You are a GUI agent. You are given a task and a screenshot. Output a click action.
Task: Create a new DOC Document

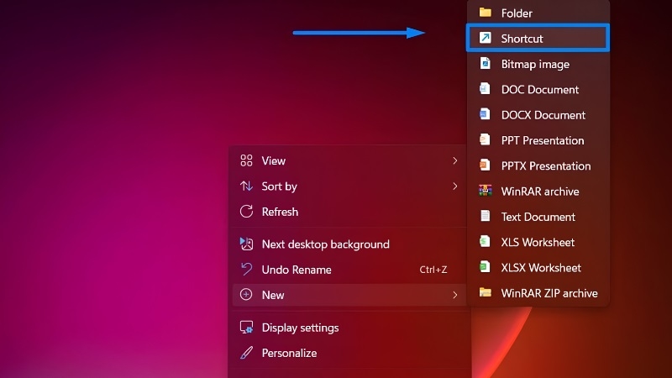538,89
